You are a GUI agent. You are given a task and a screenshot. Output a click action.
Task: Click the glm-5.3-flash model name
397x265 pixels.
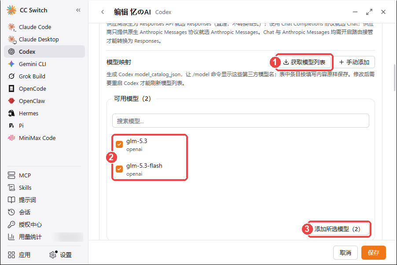click(144, 166)
